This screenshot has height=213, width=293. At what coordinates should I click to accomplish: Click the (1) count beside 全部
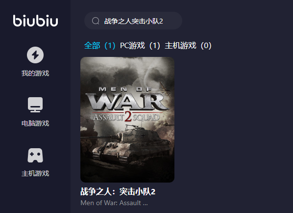point(110,46)
